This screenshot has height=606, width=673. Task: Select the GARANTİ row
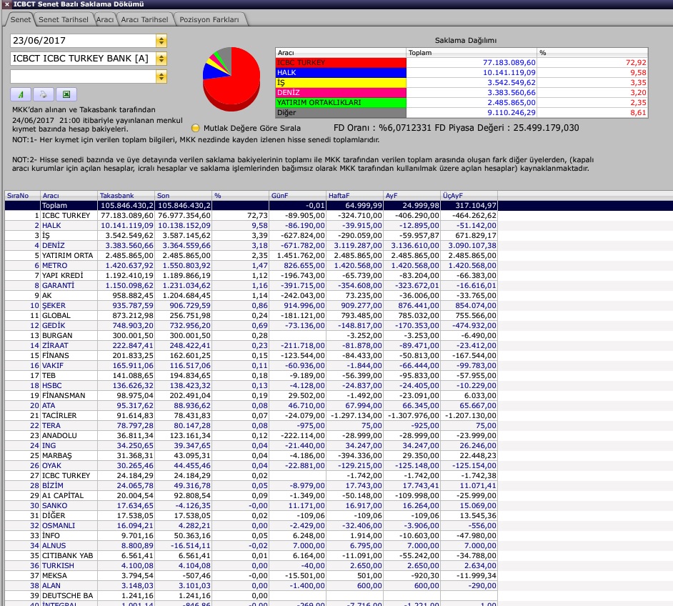251,285
